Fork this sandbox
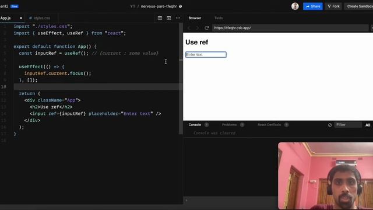 [333, 6]
